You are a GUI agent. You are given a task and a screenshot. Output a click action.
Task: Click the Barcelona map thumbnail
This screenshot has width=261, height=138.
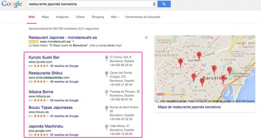(x=205, y=69)
